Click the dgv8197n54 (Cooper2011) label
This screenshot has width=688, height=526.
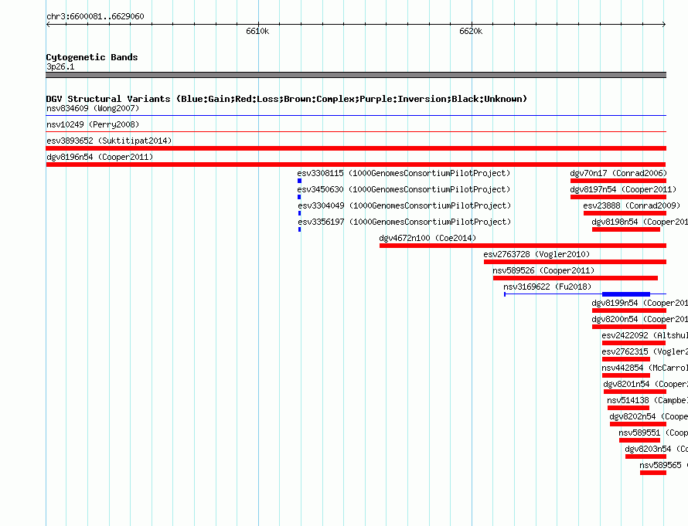coord(623,189)
